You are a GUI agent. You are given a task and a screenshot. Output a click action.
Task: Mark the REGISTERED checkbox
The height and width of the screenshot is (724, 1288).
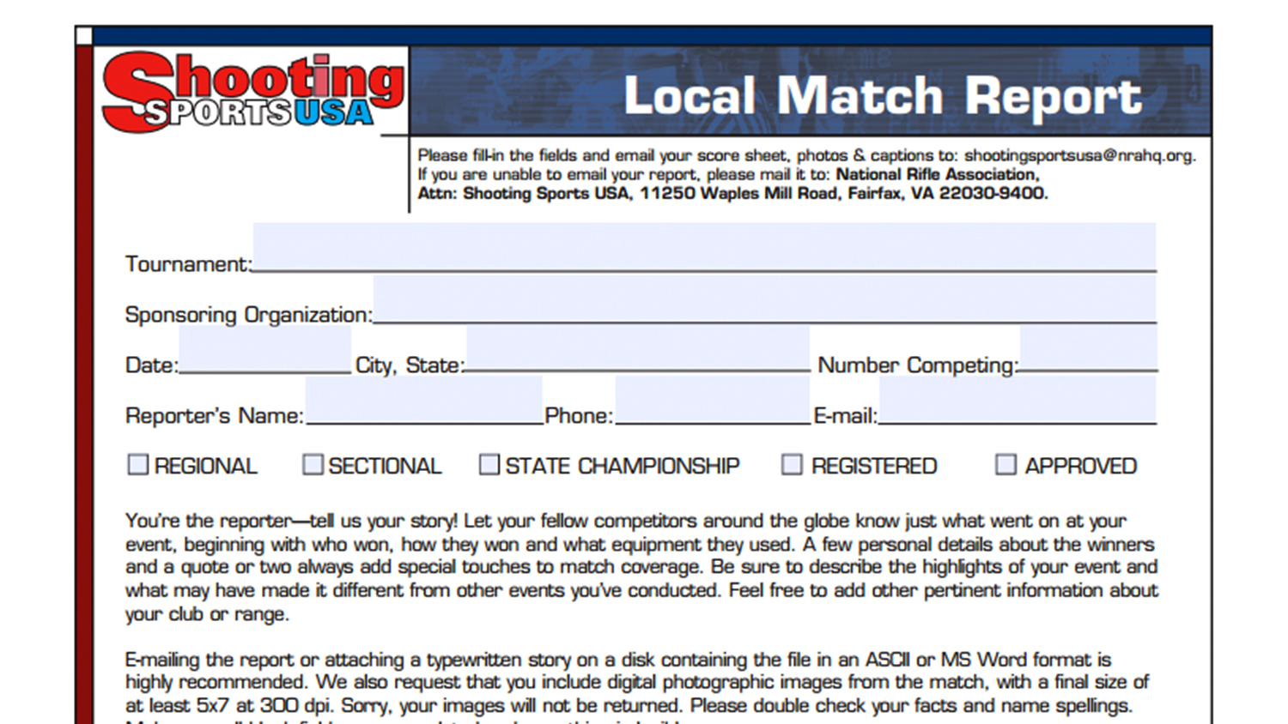[792, 465]
